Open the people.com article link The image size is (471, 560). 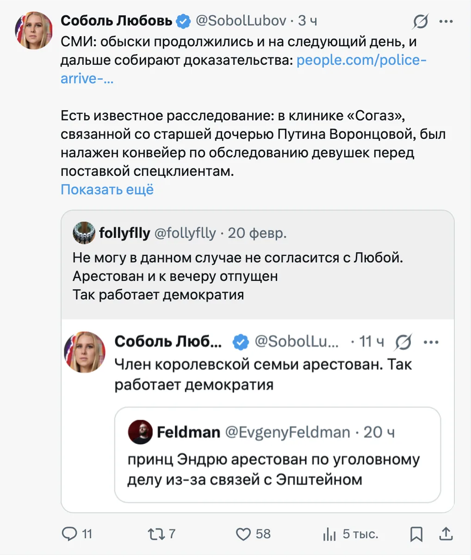(x=361, y=60)
